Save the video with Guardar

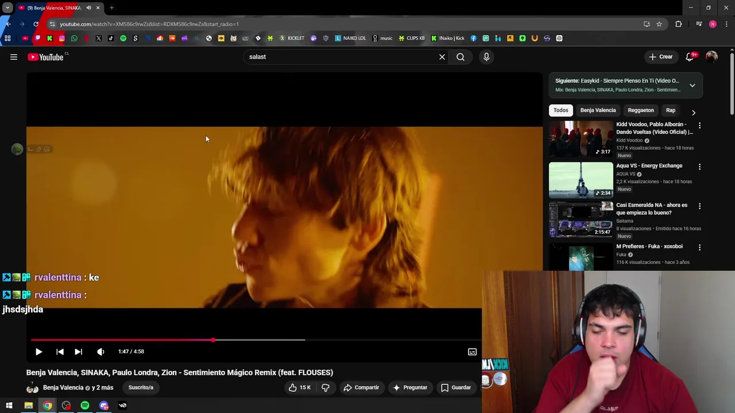[456, 388]
